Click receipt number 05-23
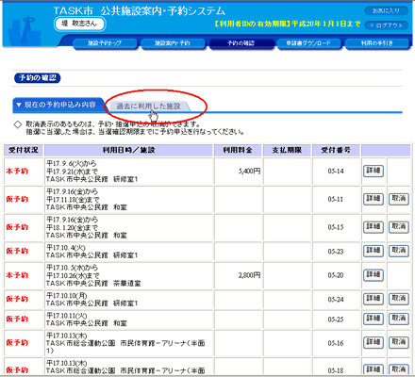This screenshot has width=415, height=377. tap(336, 252)
